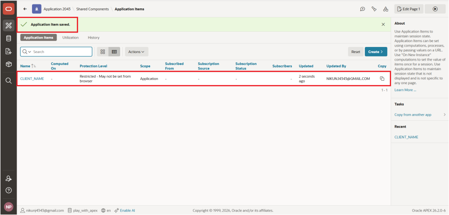Screen dimensions: 449x215
Task: Go to Shared Components breadcrumb
Action: pyautogui.click(x=93, y=9)
